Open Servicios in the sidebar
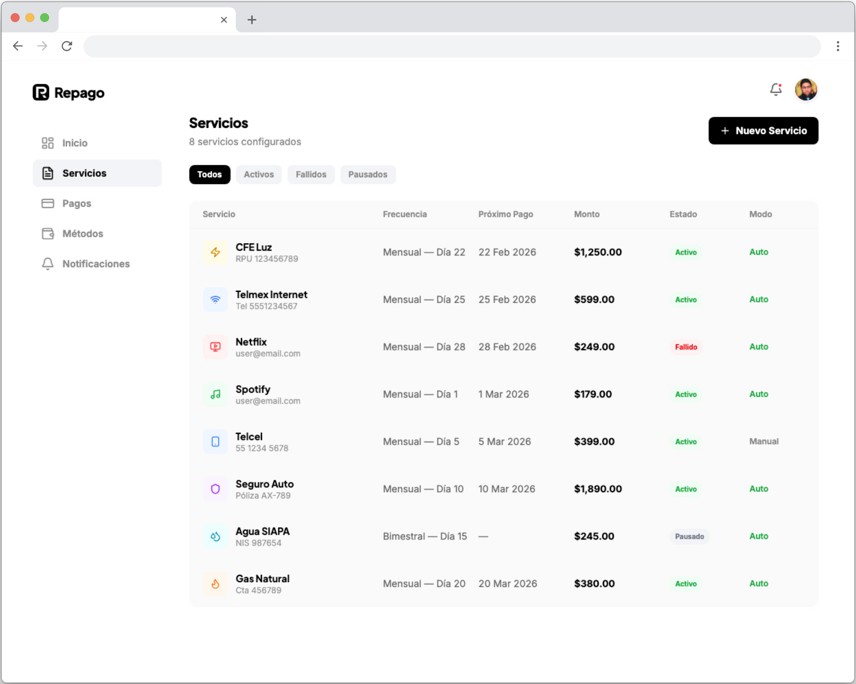The image size is (856, 684). click(x=97, y=173)
